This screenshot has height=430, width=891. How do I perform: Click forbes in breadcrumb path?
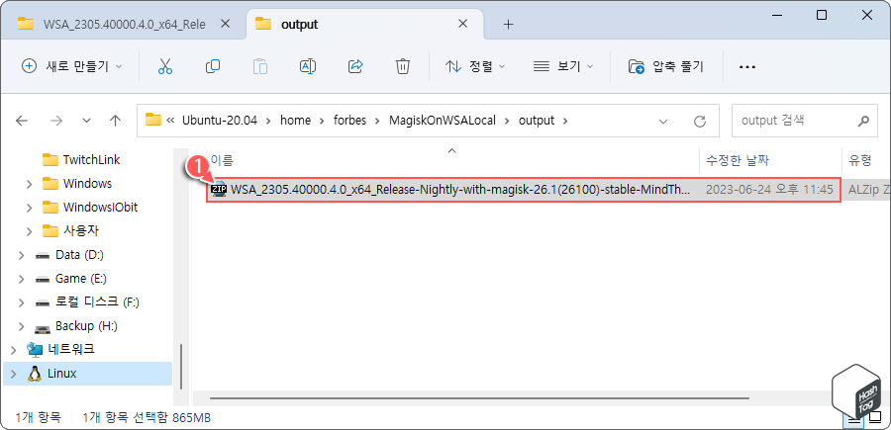[x=350, y=121]
